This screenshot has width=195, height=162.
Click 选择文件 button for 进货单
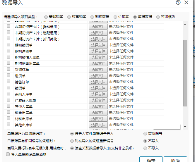click(98, 76)
